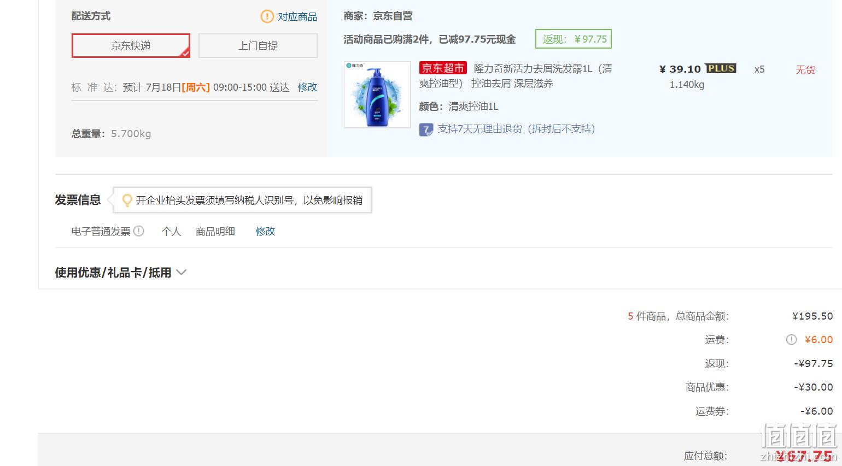The width and height of the screenshot is (842, 466).
Task: Click the info icon next to 运费 amount
Action: coord(791,340)
